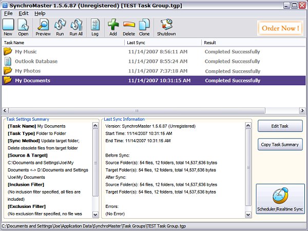Add a new task with the plus icon
308x231 pixels.
(113, 25)
